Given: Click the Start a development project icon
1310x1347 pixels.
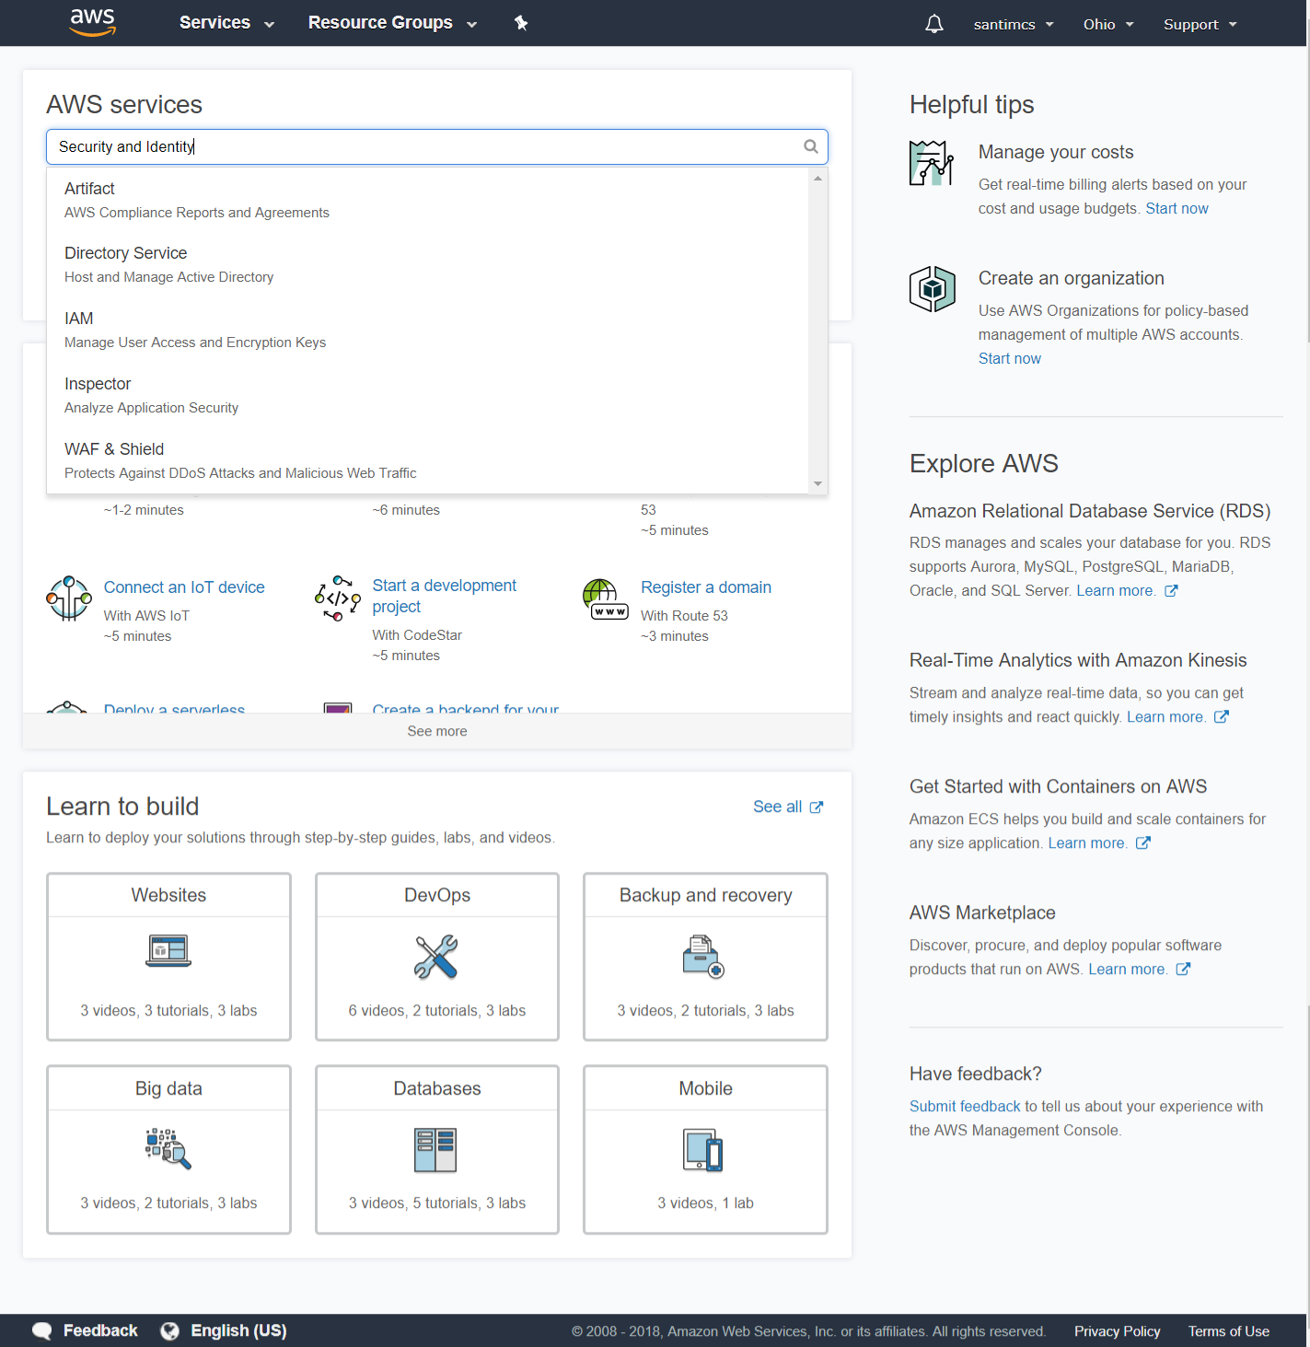Looking at the screenshot, I should coord(338,598).
